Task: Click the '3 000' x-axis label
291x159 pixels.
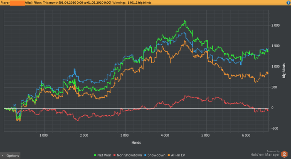Action: [125, 135]
